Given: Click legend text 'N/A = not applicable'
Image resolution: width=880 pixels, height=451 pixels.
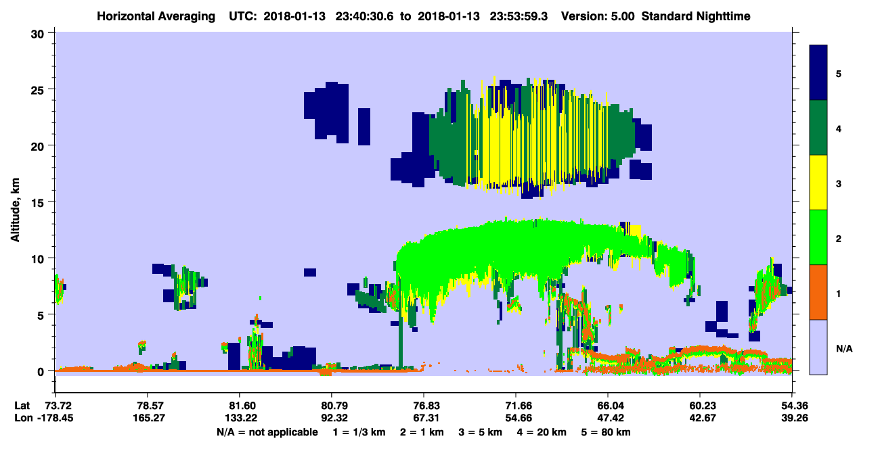Looking at the screenshot, I should [x=267, y=431].
